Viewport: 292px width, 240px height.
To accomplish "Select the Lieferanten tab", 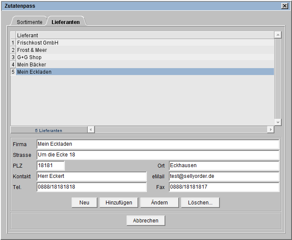I will (65, 22).
